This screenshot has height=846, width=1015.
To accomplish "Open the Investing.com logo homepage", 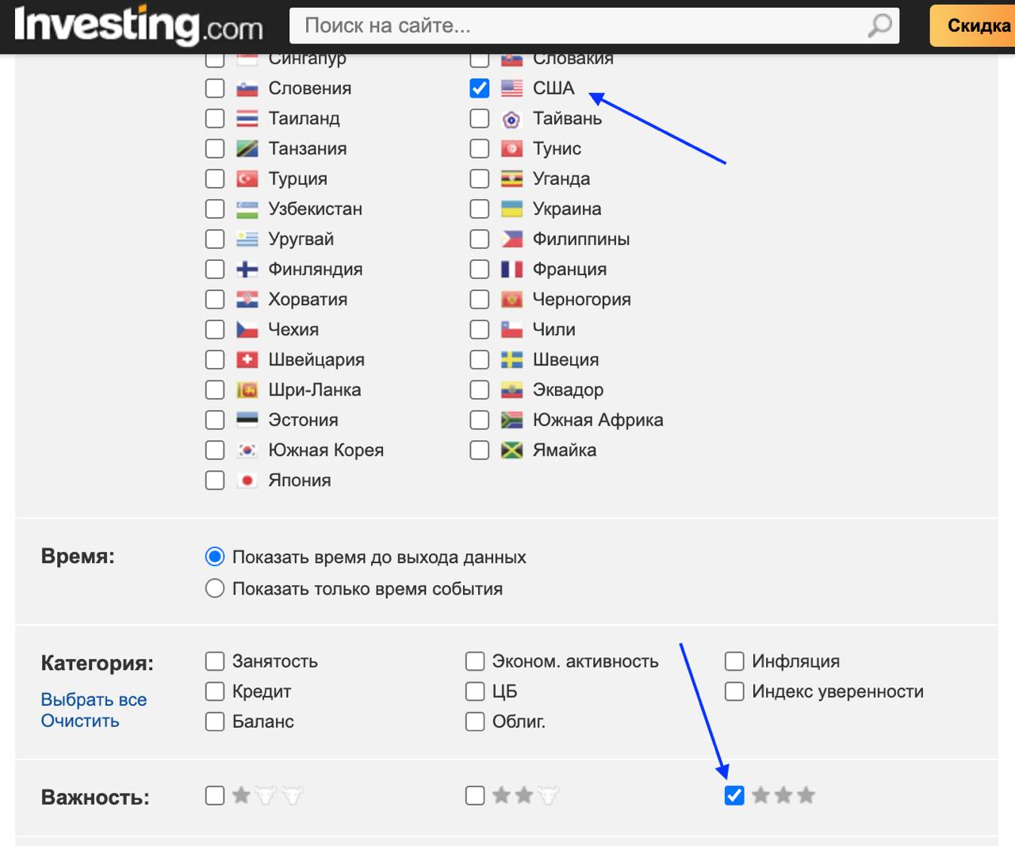I will pos(139,25).
